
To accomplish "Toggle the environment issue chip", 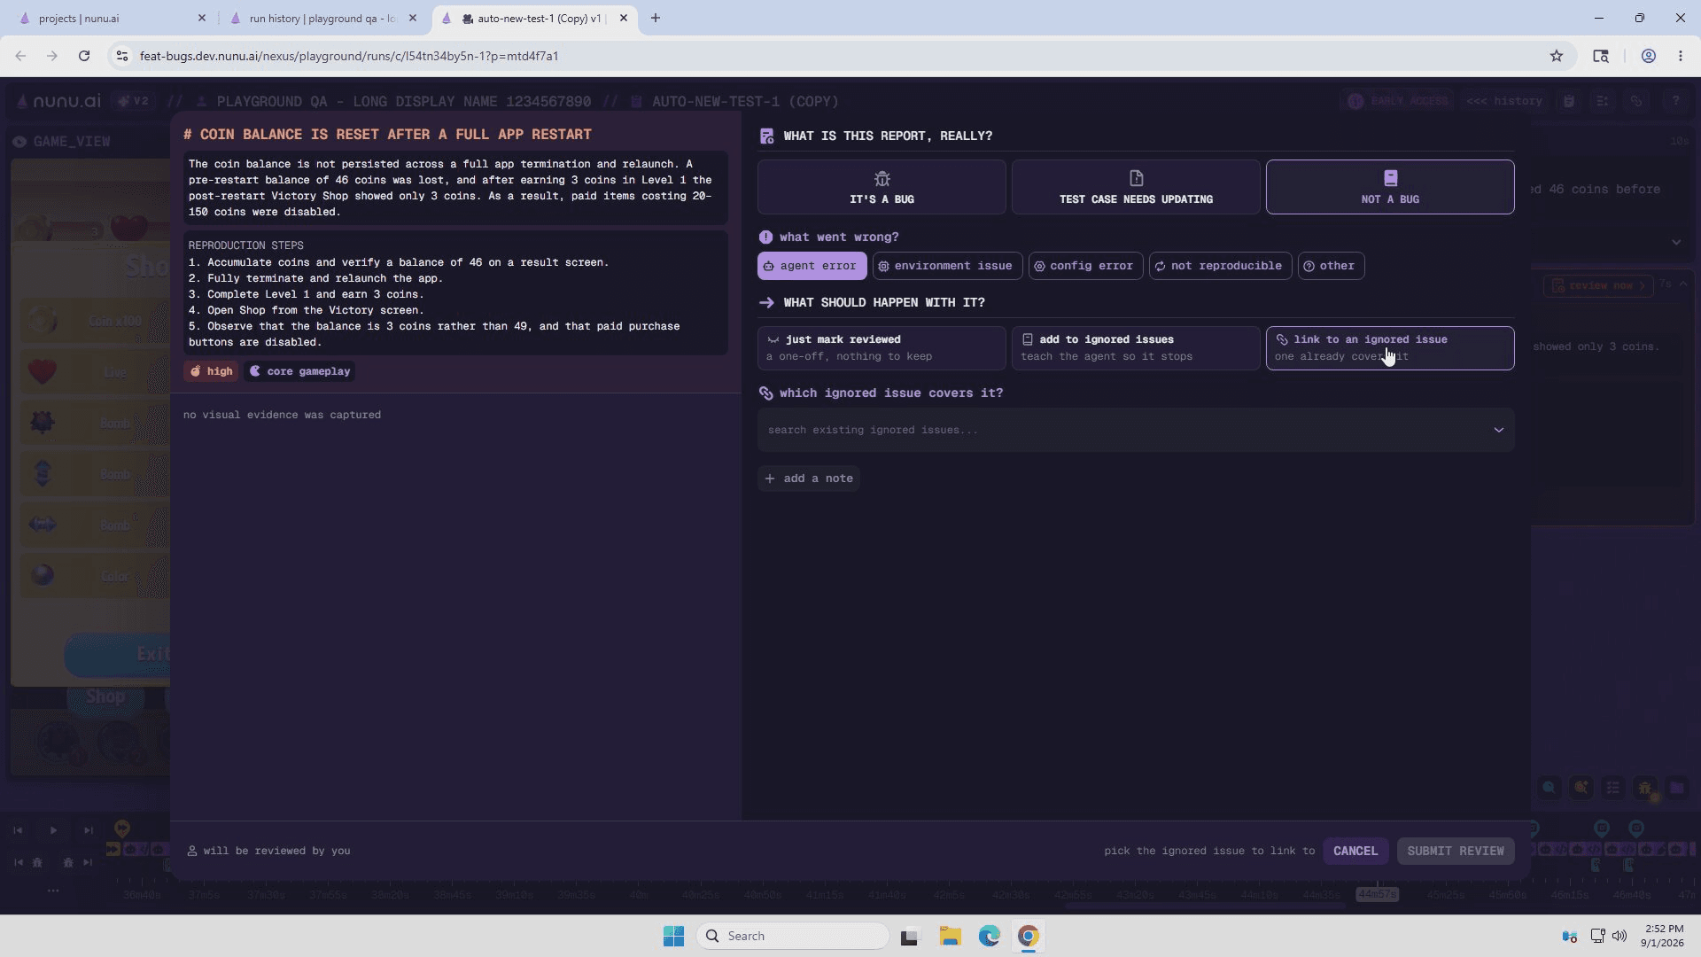I will (x=947, y=266).
